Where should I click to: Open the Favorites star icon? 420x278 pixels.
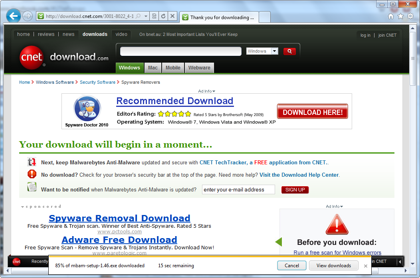point(400,16)
